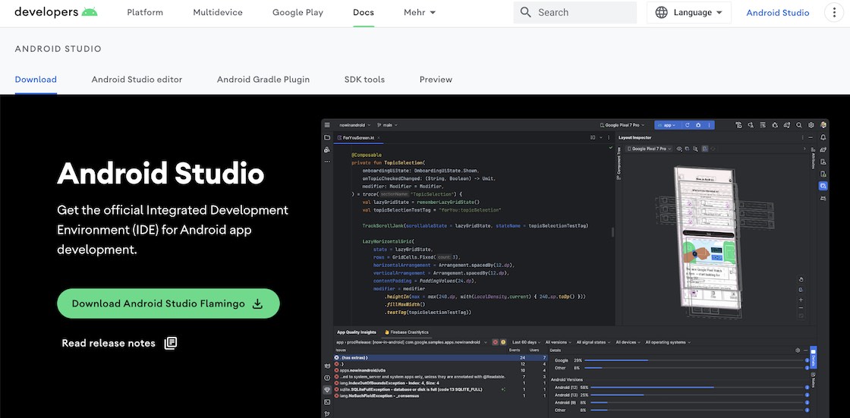Toggle the highlighted 3D mode button in Layout Inspector toolbar
The image size is (850, 418).
[x=705, y=149]
